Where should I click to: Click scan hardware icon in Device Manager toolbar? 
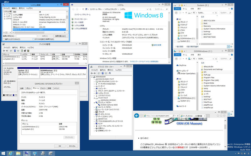click(x=110, y=73)
